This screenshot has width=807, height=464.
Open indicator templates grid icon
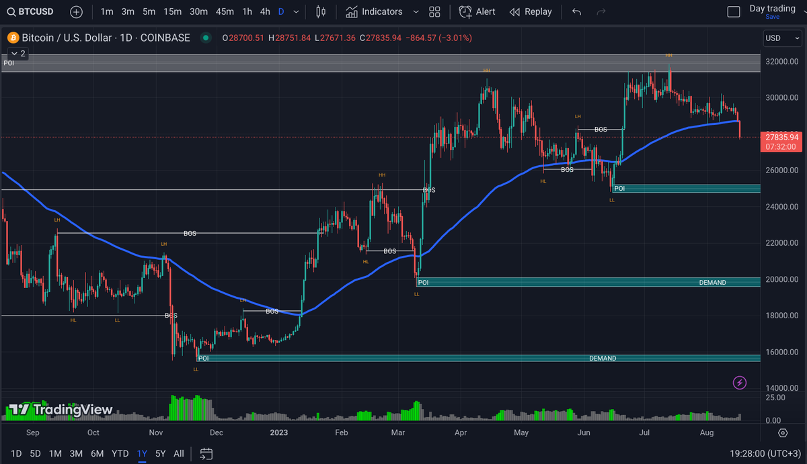435,11
